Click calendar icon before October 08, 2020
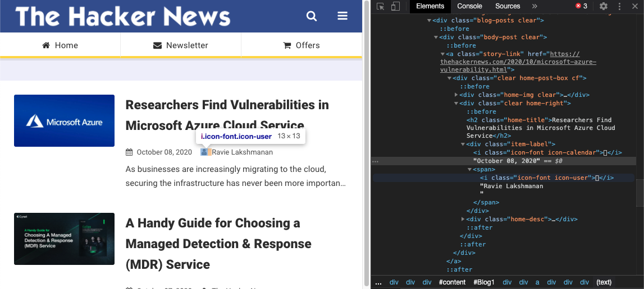The width and height of the screenshot is (644, 289). click(x=129, y=152)
